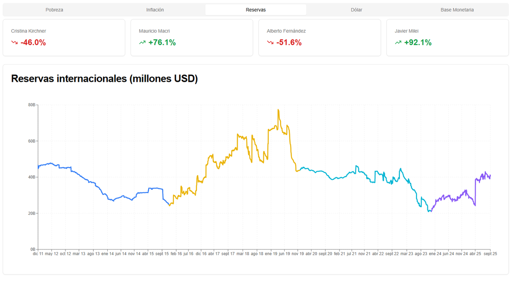Viewport: 517px width, 281px height.
Task: Click the jun 24 x-axis label
Action: pos(448,254)
